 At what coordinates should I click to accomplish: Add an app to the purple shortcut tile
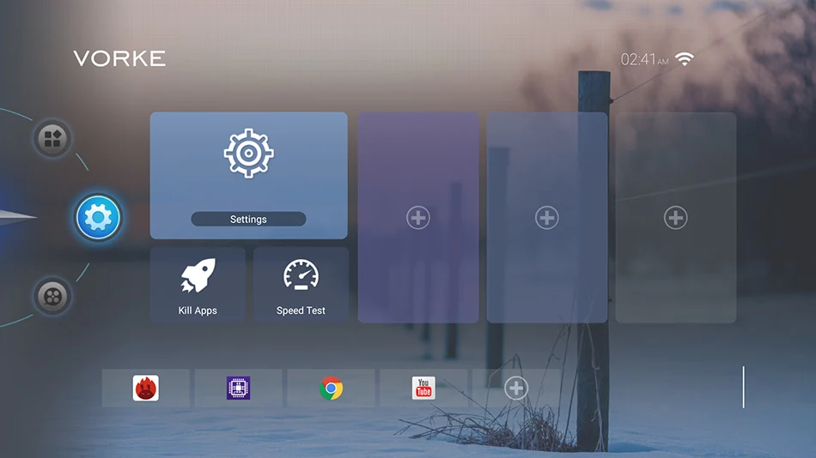418,217
